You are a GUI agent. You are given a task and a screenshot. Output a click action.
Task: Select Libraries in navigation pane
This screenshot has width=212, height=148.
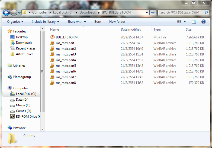point(19,65)
